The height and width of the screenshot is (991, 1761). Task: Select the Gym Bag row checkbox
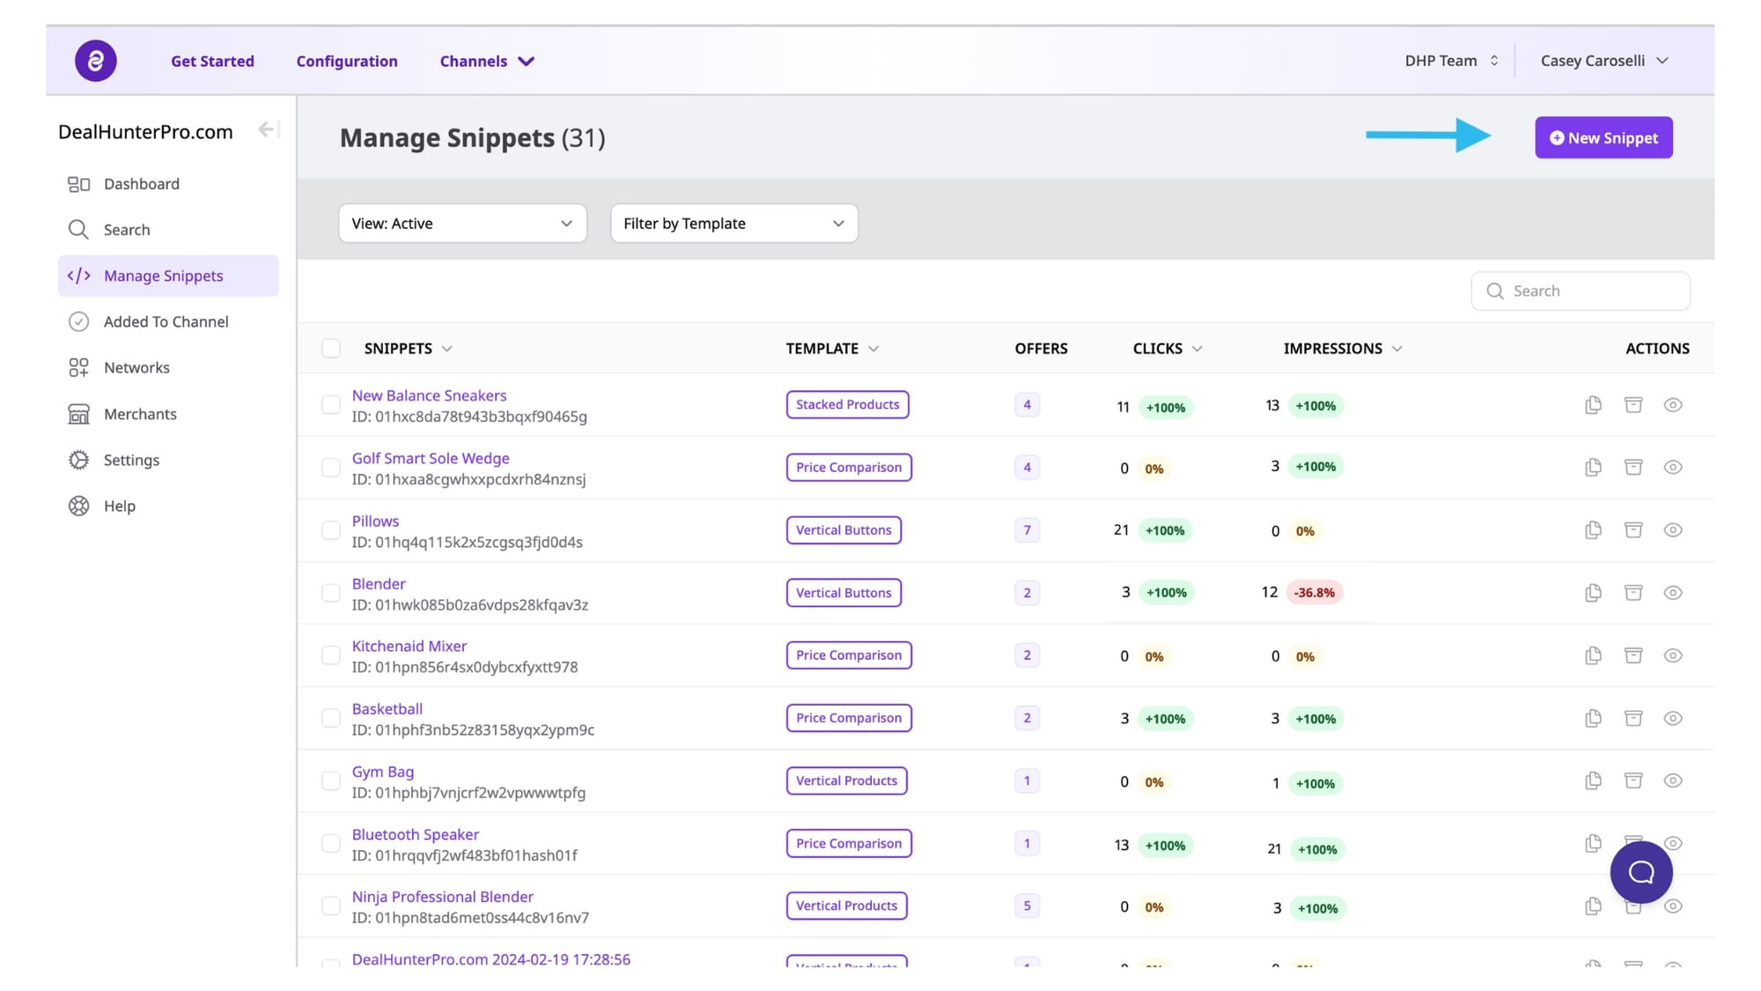point(331,781)
